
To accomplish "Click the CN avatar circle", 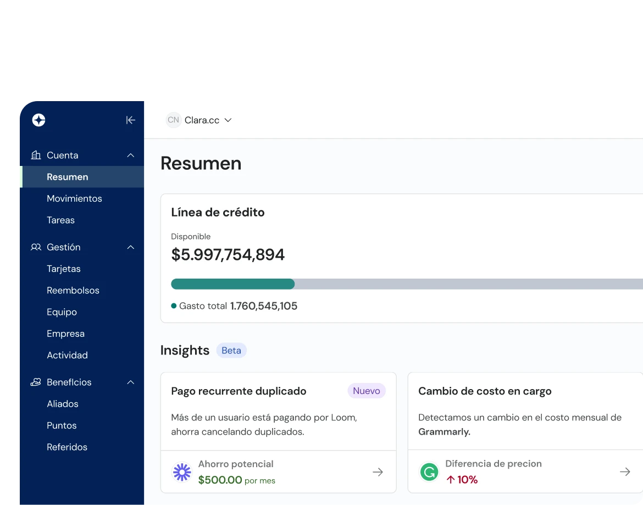I will [173, 120].
